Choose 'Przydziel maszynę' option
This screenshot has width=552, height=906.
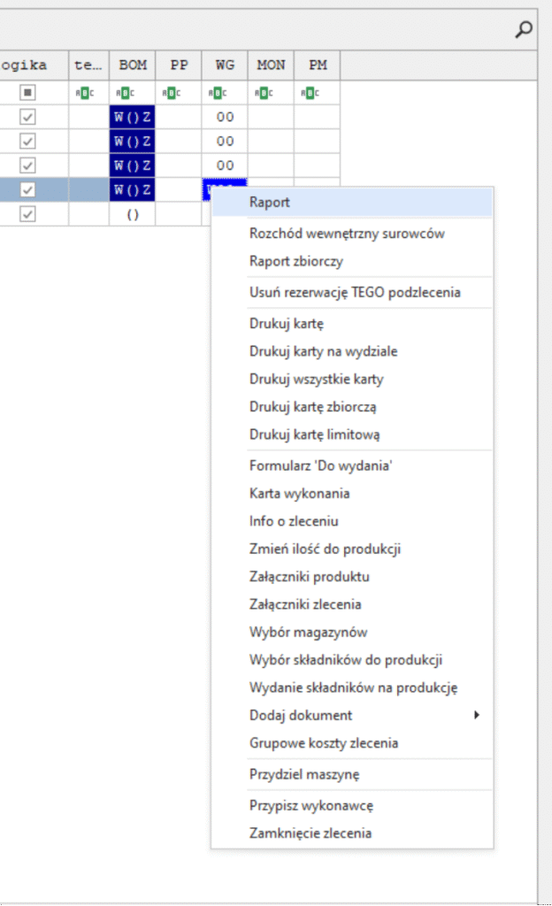pos(304,774)
